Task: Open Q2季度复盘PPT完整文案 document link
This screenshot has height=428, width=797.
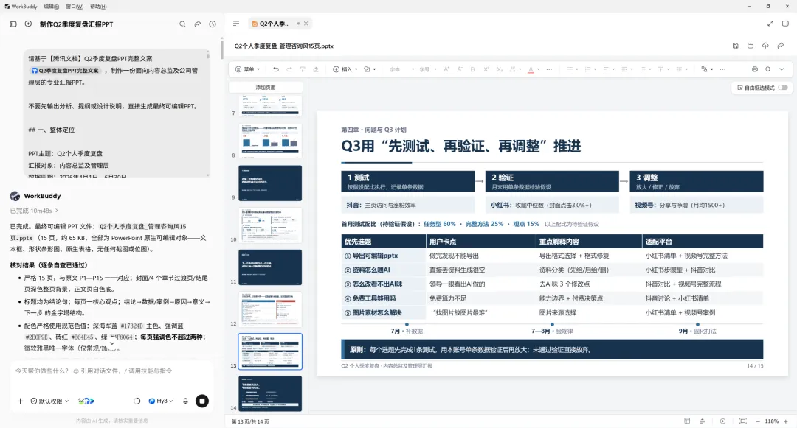Action: coord(65,71)
